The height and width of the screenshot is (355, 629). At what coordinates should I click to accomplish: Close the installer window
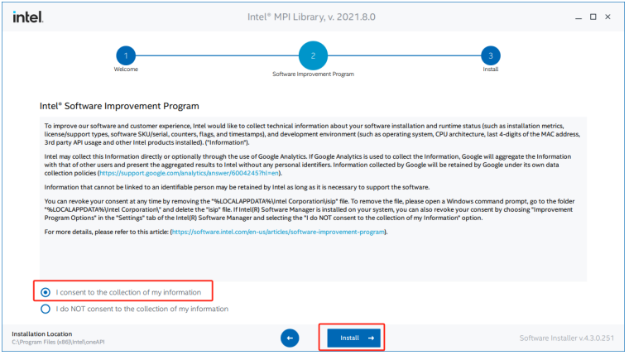coord(607,17)
